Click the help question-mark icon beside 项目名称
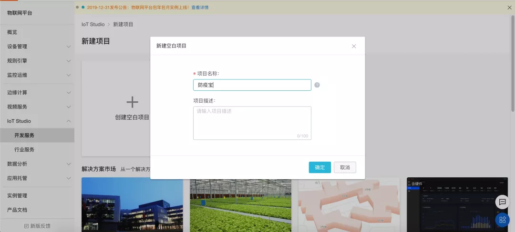The image size is (515, 232). [x=317, y=85]
